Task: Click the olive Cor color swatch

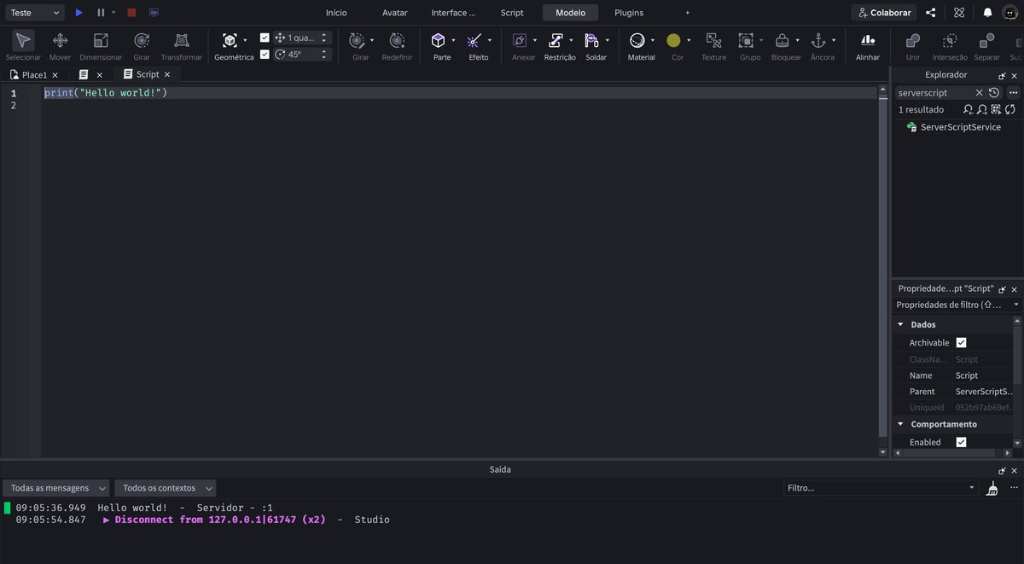Action: point(673,40)
